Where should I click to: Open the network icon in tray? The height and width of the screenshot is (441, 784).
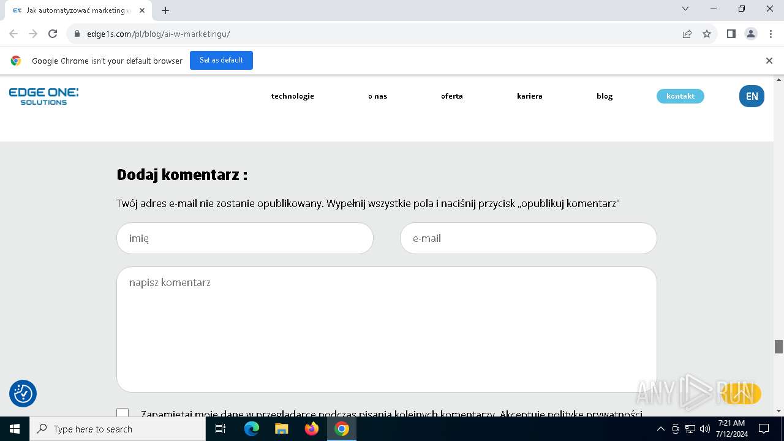tap(690, 429)
